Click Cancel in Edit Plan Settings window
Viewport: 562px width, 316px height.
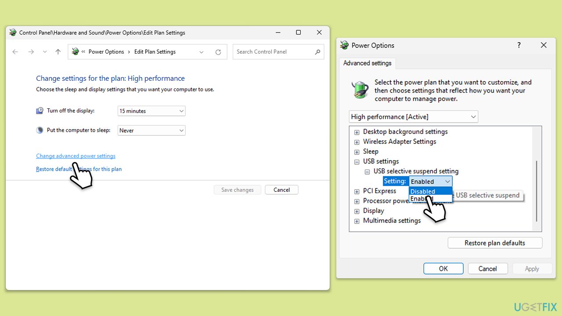click(x=281, y=190)
